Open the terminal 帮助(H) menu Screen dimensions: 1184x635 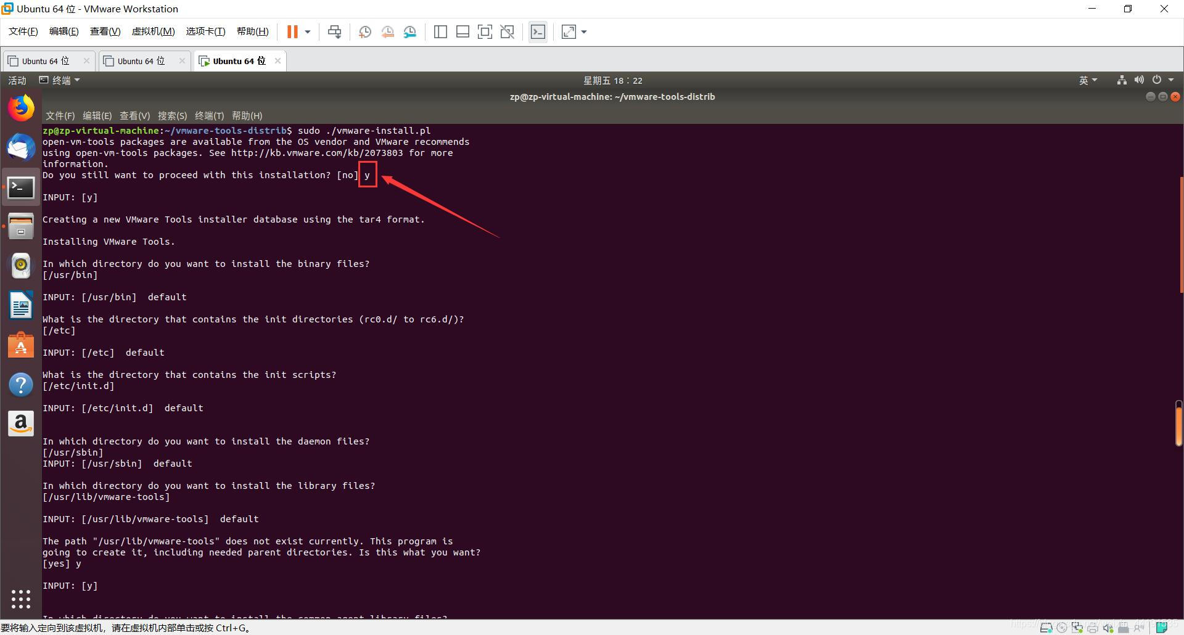click(x=247, y=115)
